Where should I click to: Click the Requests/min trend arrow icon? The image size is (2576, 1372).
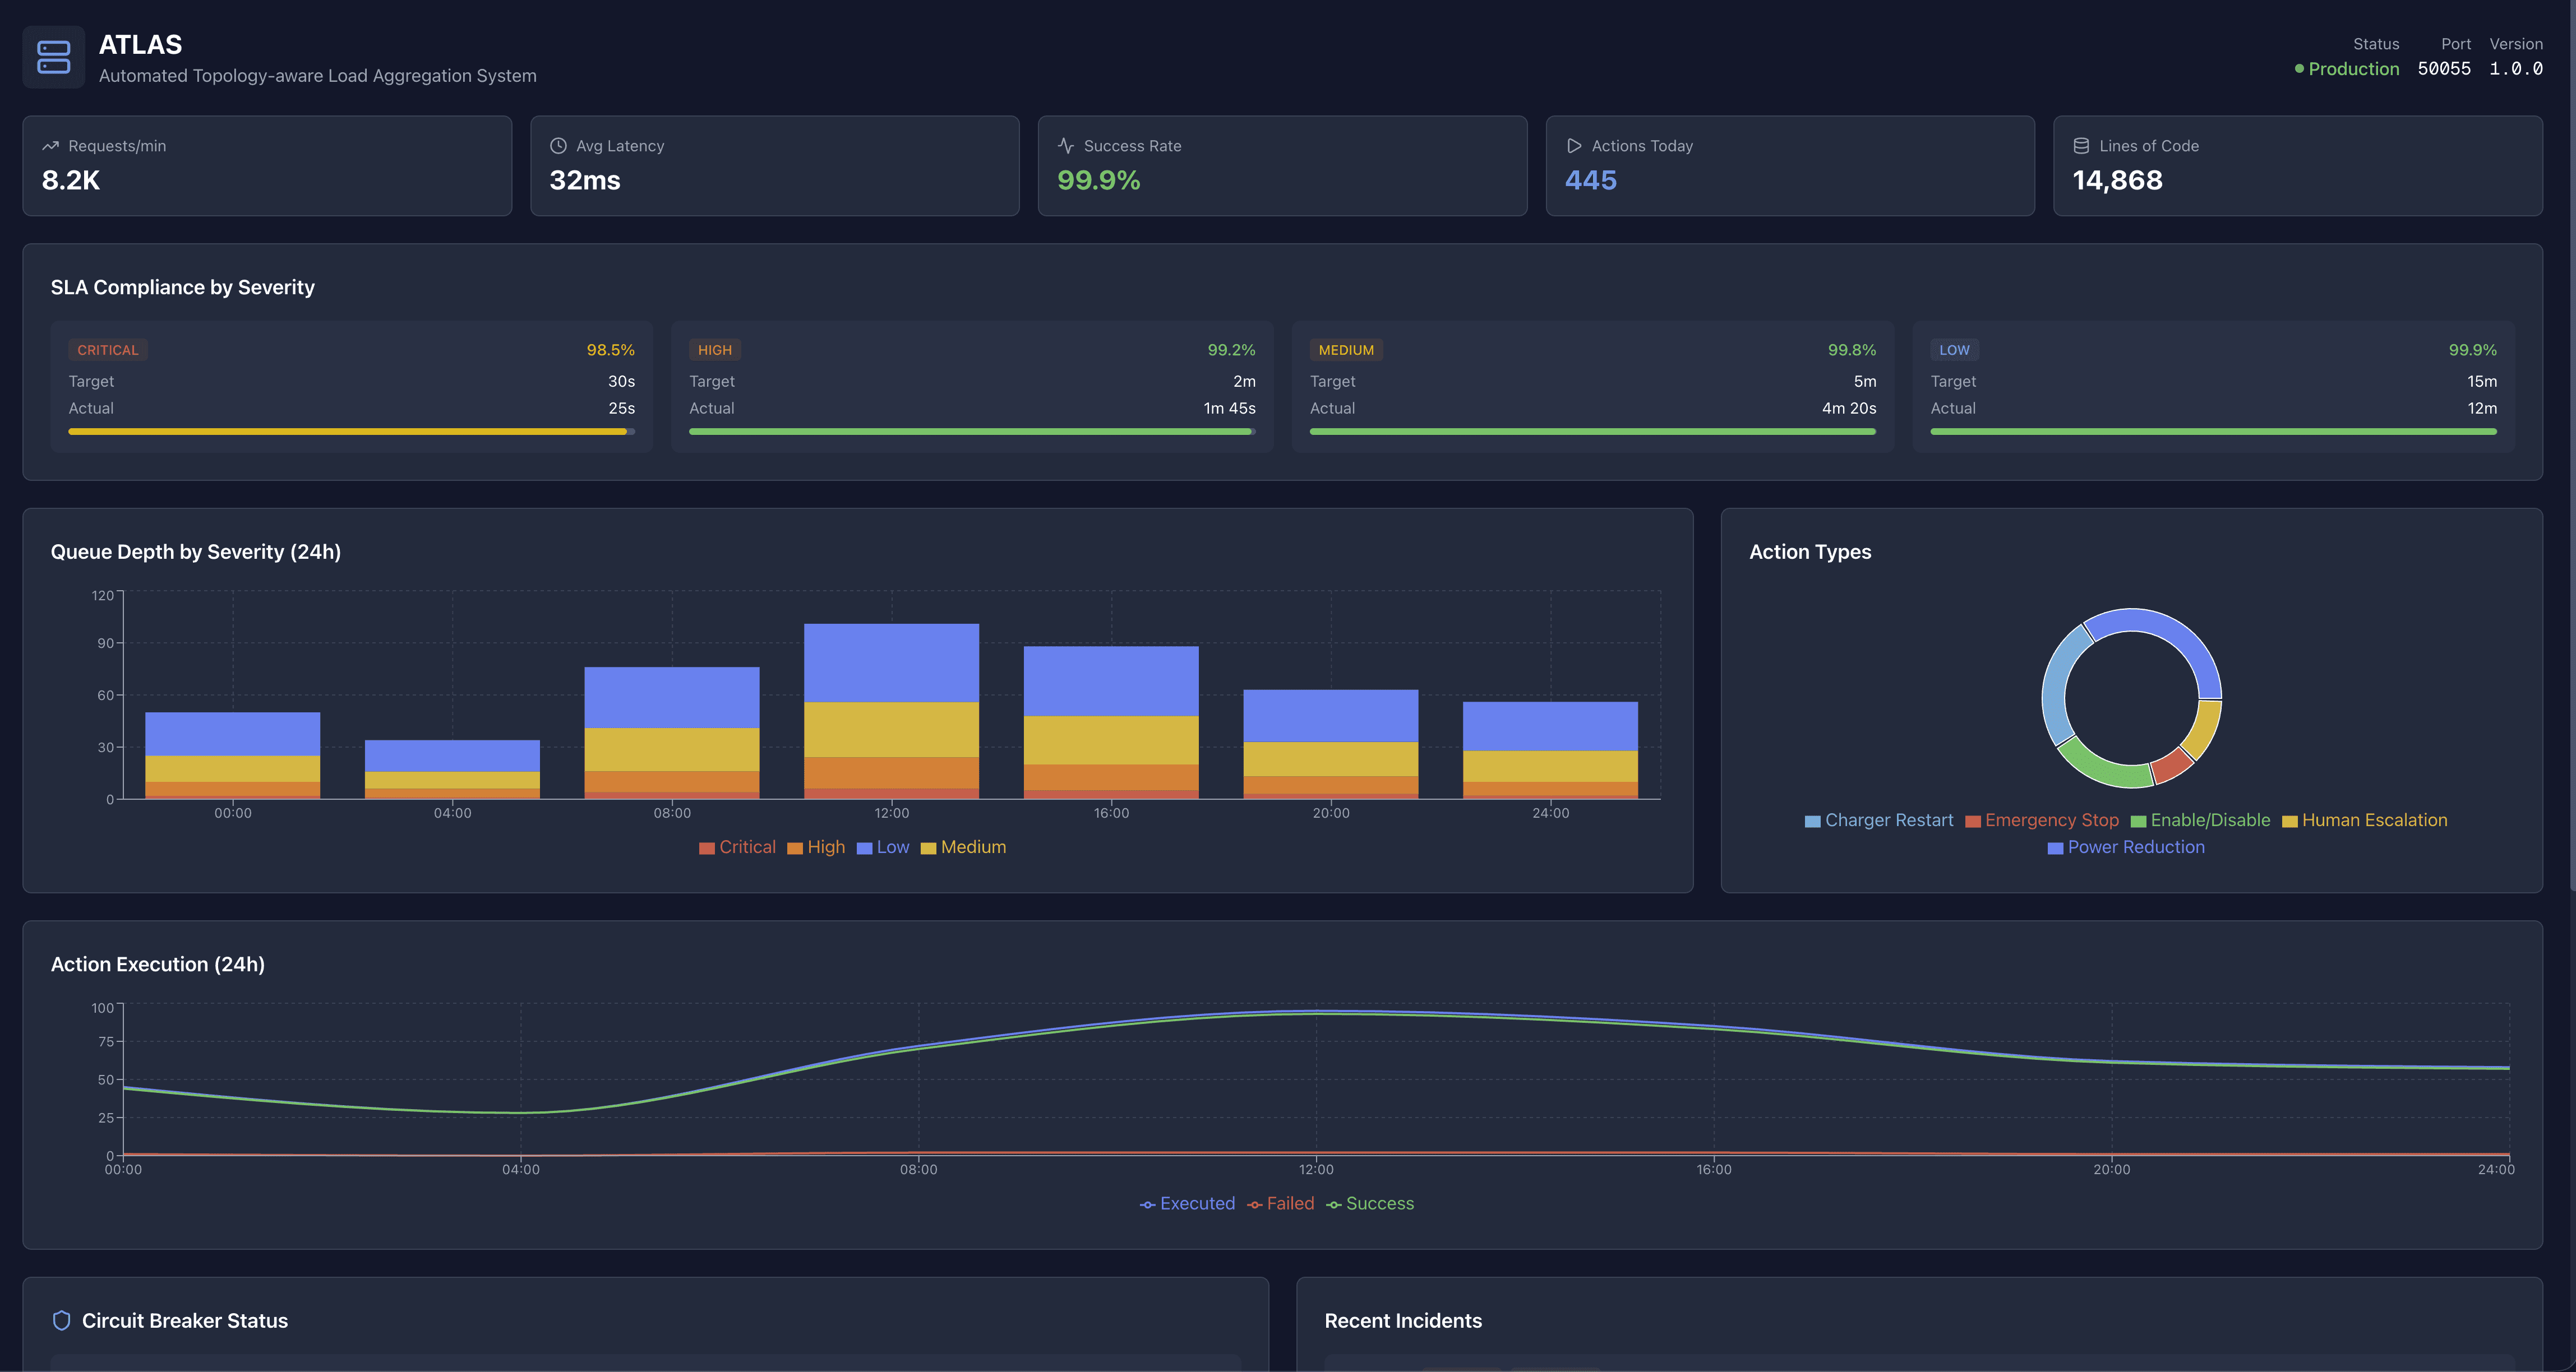pos(51,146)
